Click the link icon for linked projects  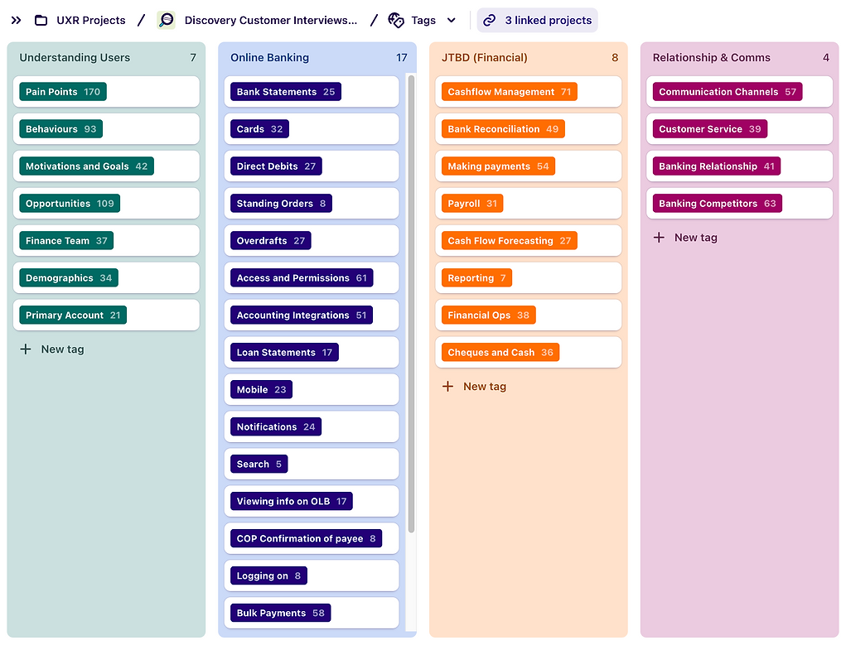pos(490,20)
